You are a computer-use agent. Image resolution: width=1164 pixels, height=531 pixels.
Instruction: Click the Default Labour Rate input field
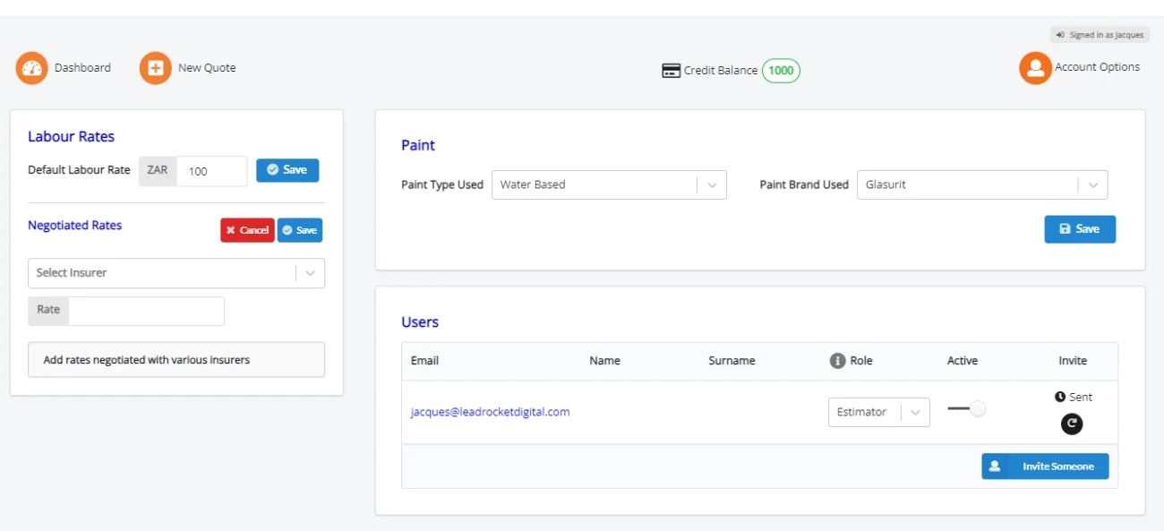[211, 171]
